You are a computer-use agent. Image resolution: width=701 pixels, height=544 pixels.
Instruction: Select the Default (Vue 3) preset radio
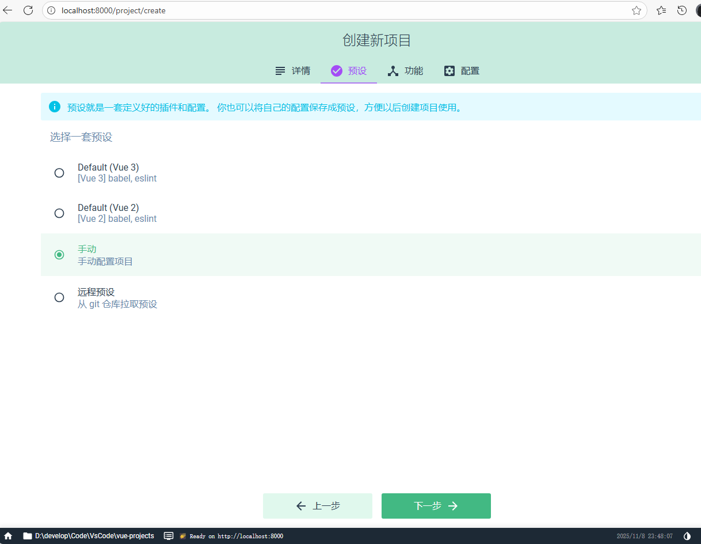click(59, 173)
